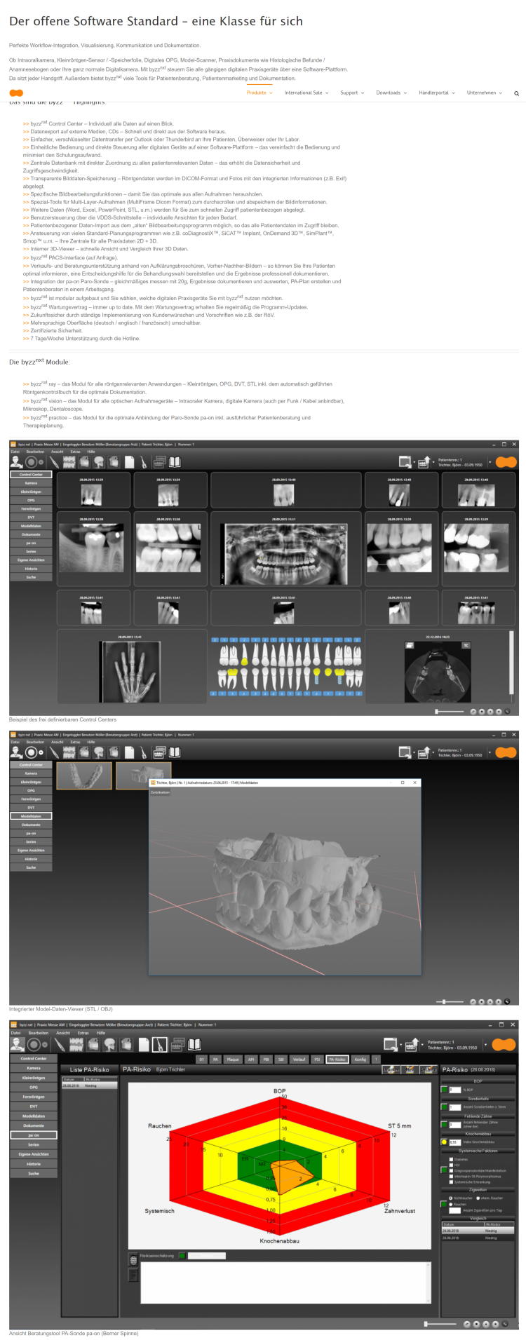Viewport: 526px width, 1340px height.
Task: Click the Index Knochenabbau value field
Action: pos(455,1142)
